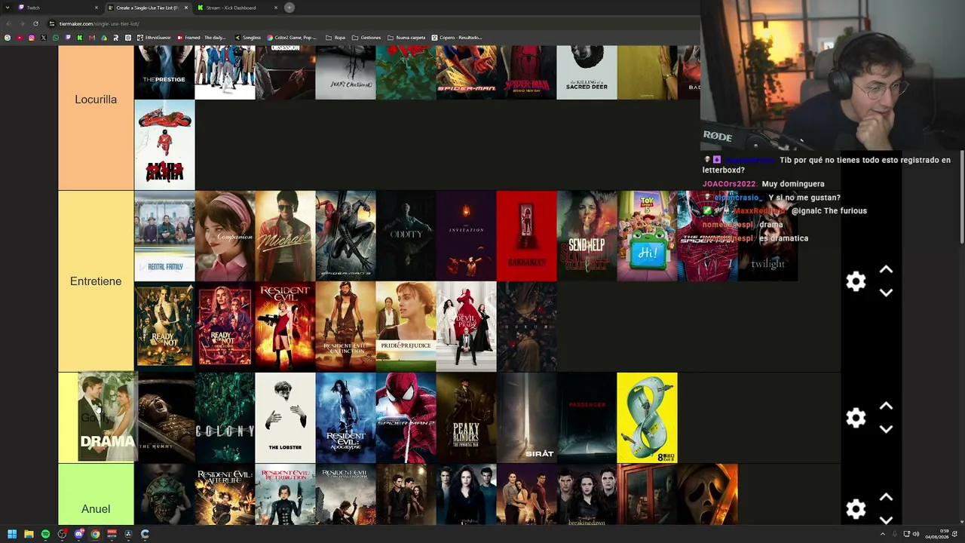Click the Locurilla tier label
Viewport: 965px width, 543px height.
point(96,100)
